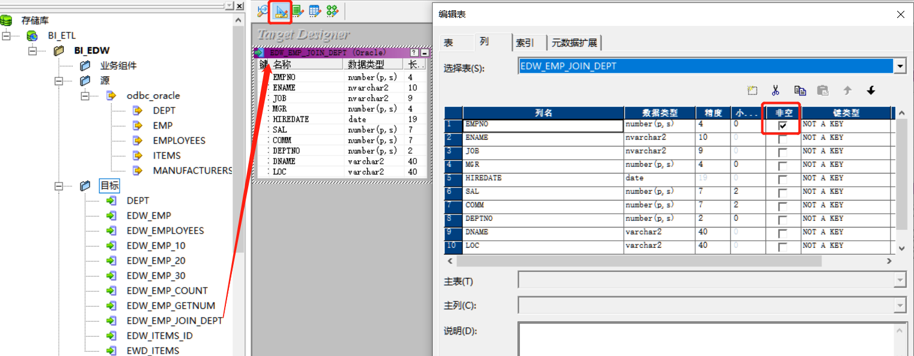The image size is (914, 356).
Task: Click the odbc_oracle source icon
Action: click(111, 95)
